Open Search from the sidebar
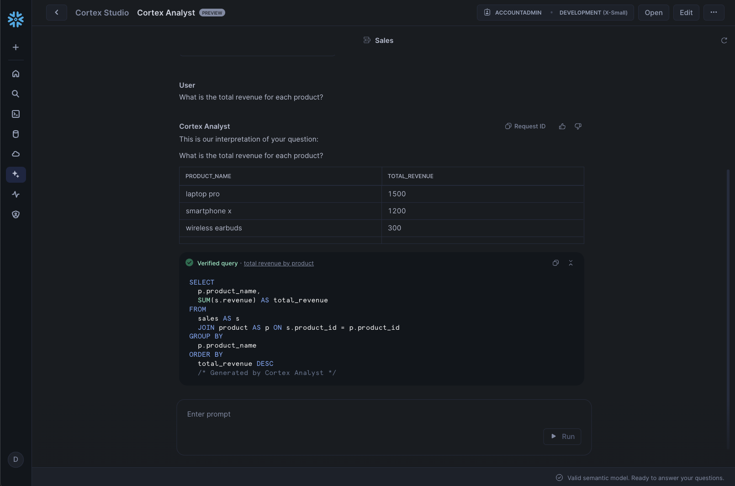The height and width of the screenshot is (486, 735). tap(16, 94)
